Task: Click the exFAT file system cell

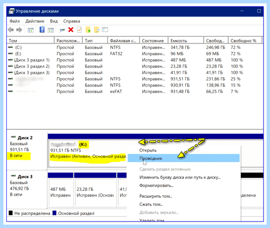Action: [x=116, y=92]
